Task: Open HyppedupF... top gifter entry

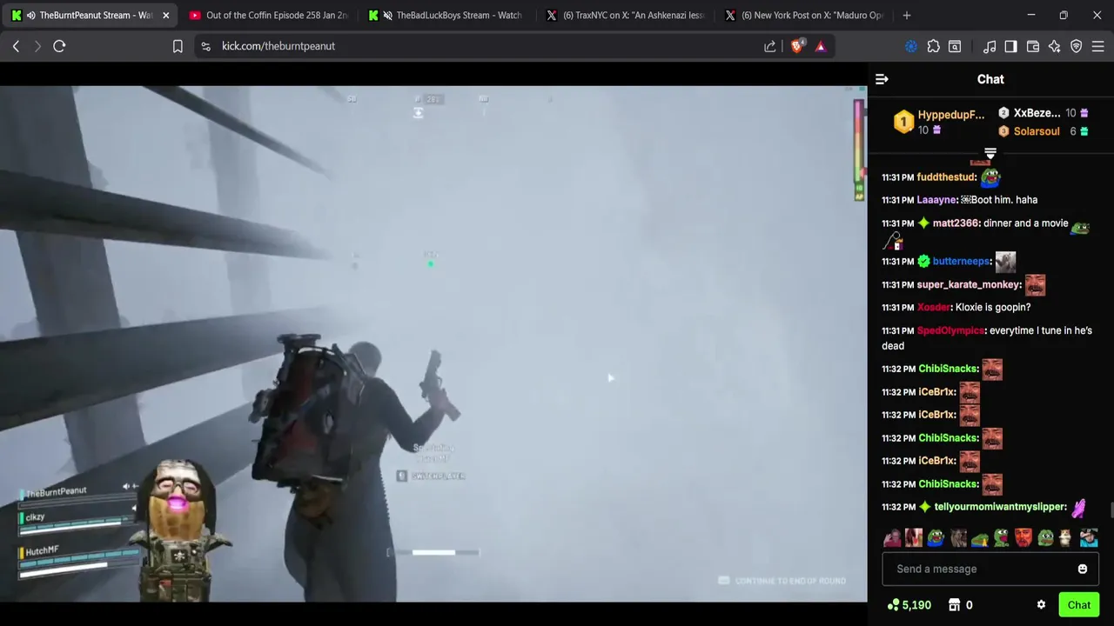Action: tap(941, 122)
